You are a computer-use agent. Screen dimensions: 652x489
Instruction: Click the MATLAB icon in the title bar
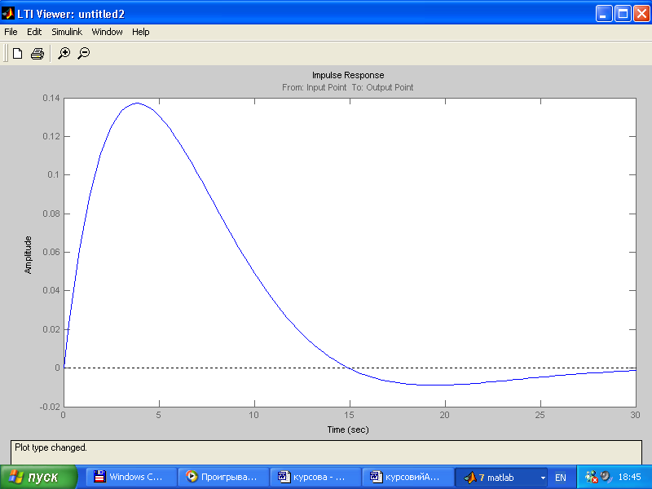[x=8, y=13]
